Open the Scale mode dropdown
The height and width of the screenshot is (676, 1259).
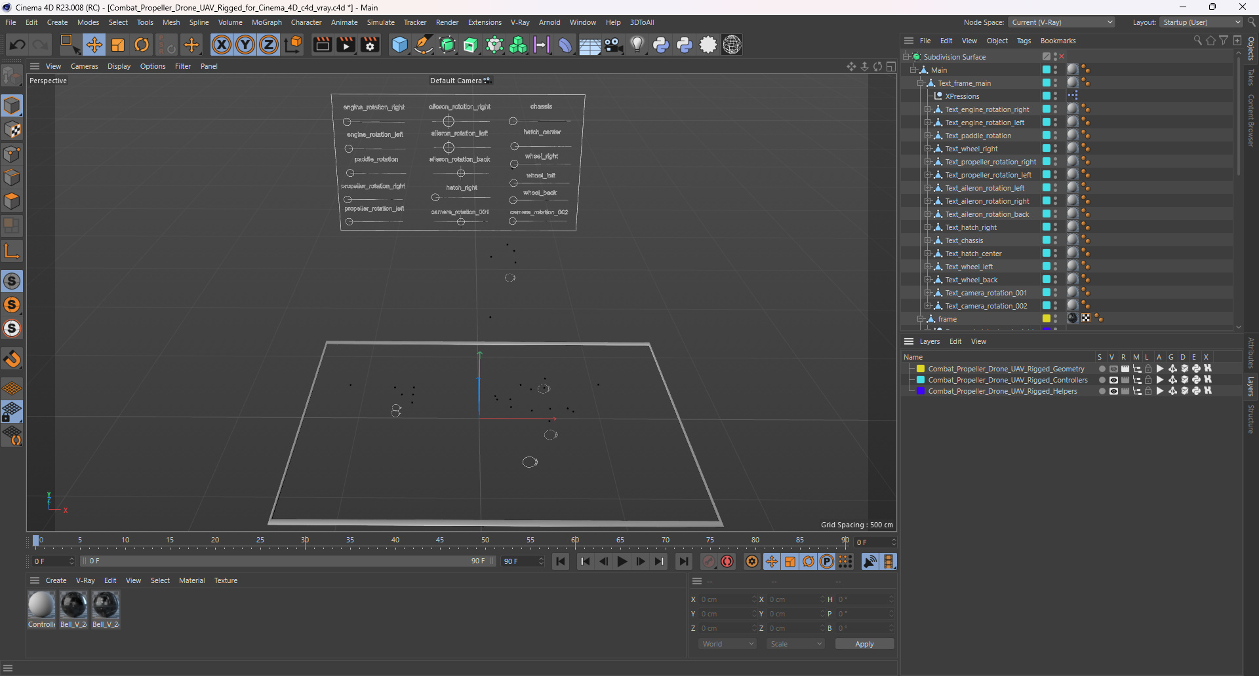[795, 644]
